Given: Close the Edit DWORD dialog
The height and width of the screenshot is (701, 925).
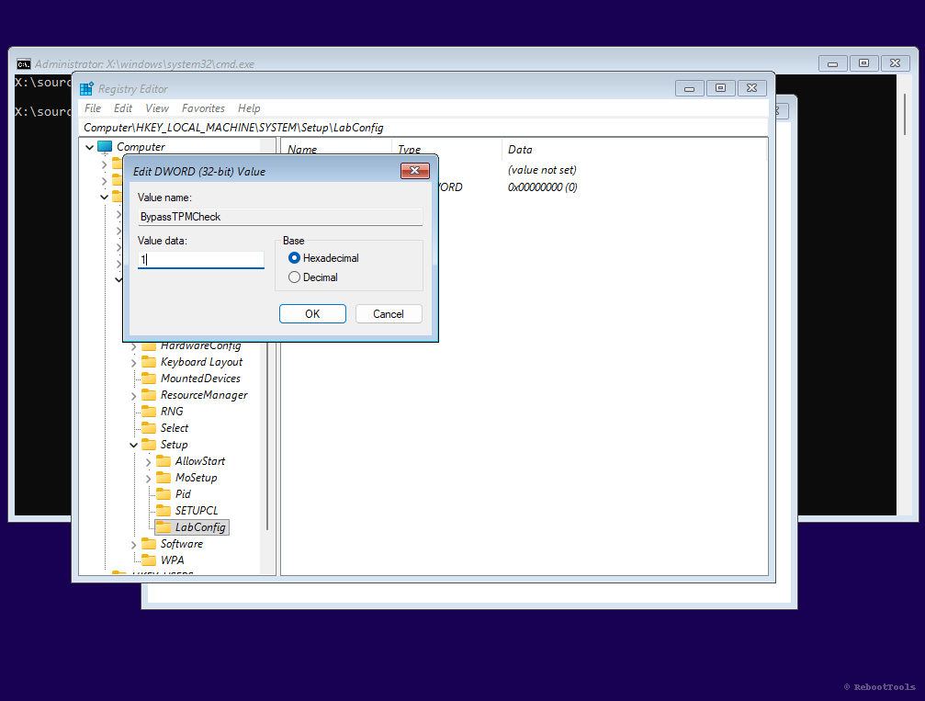Looking at the screenshot, I should 415,171.
